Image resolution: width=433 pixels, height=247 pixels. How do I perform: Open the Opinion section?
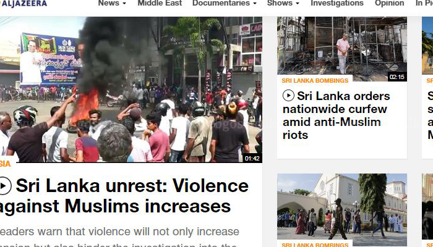pos(389,3)
